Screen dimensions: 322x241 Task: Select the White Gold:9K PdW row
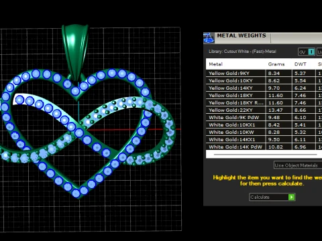[x=264, y=117]
